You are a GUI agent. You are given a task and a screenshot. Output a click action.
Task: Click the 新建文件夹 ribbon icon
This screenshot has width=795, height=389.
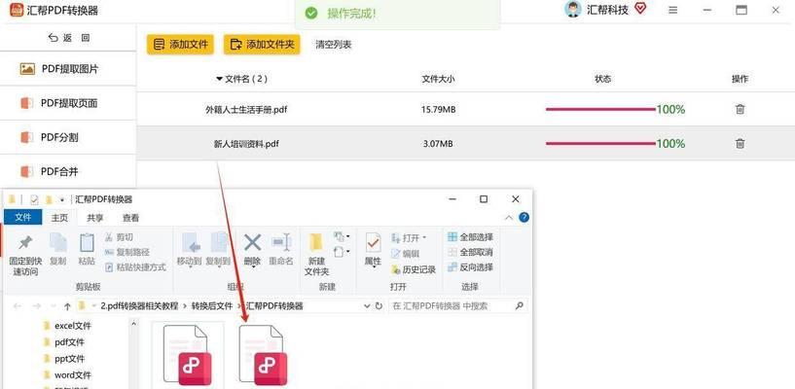pyautogui.click(x=316, y=242)
